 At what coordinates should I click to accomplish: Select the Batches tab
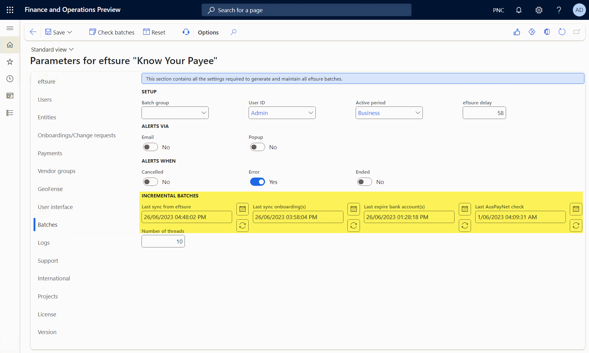pyautogui.click(x=47, y=225)
